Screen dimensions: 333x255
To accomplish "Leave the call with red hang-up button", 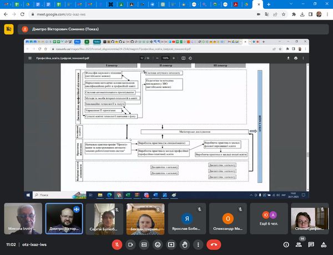I will (x=213, y=244).
